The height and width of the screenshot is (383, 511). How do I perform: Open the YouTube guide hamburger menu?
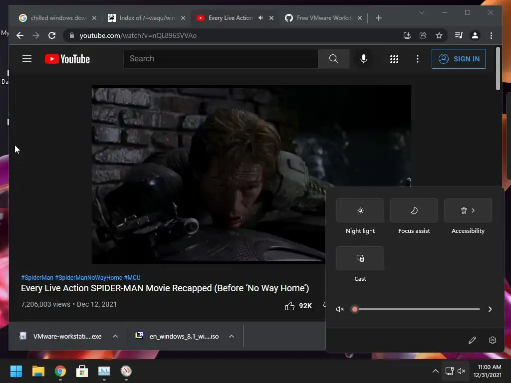coord(27,59)
